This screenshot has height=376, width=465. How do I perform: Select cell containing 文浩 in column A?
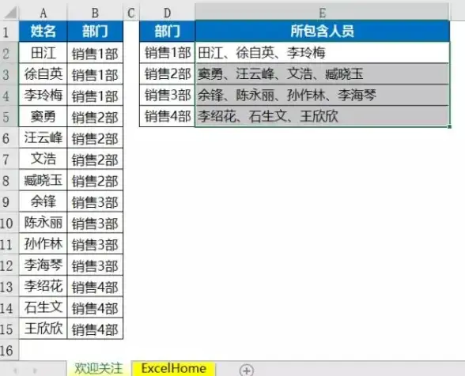tap(43, 159)
